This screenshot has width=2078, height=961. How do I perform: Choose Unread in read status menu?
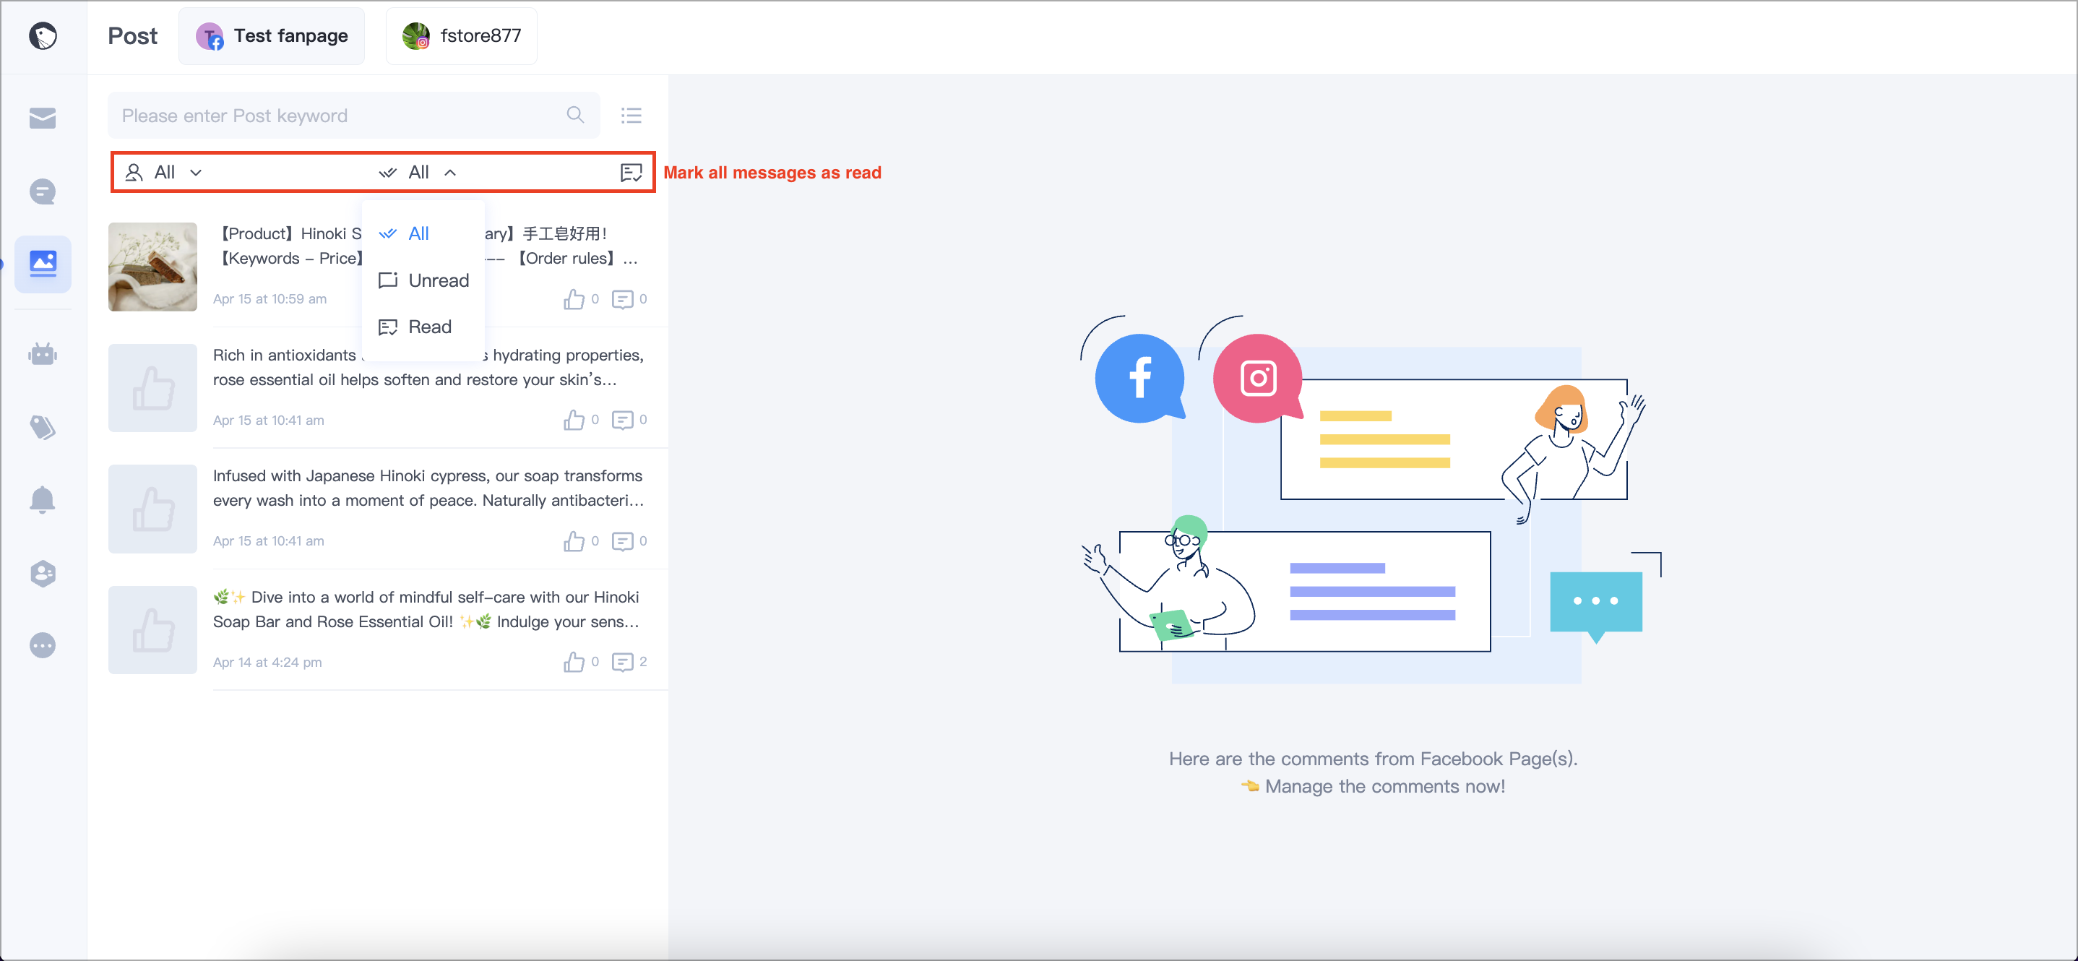(x=423, y=280)
